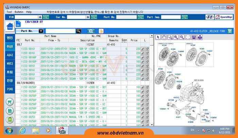The image size is (238, 138).
Task: Expand the Car No. dropdown arrow
Action: pos(88,17)
